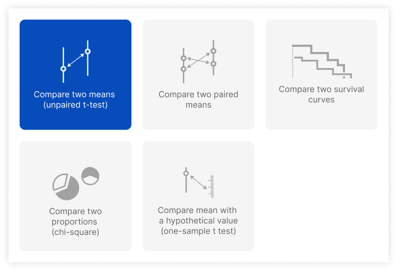Image resolution: width=397 pixels, height=271 pixels.
Task: Click the crossed-arrows paired means pictogram
Action: coord(198,61)
